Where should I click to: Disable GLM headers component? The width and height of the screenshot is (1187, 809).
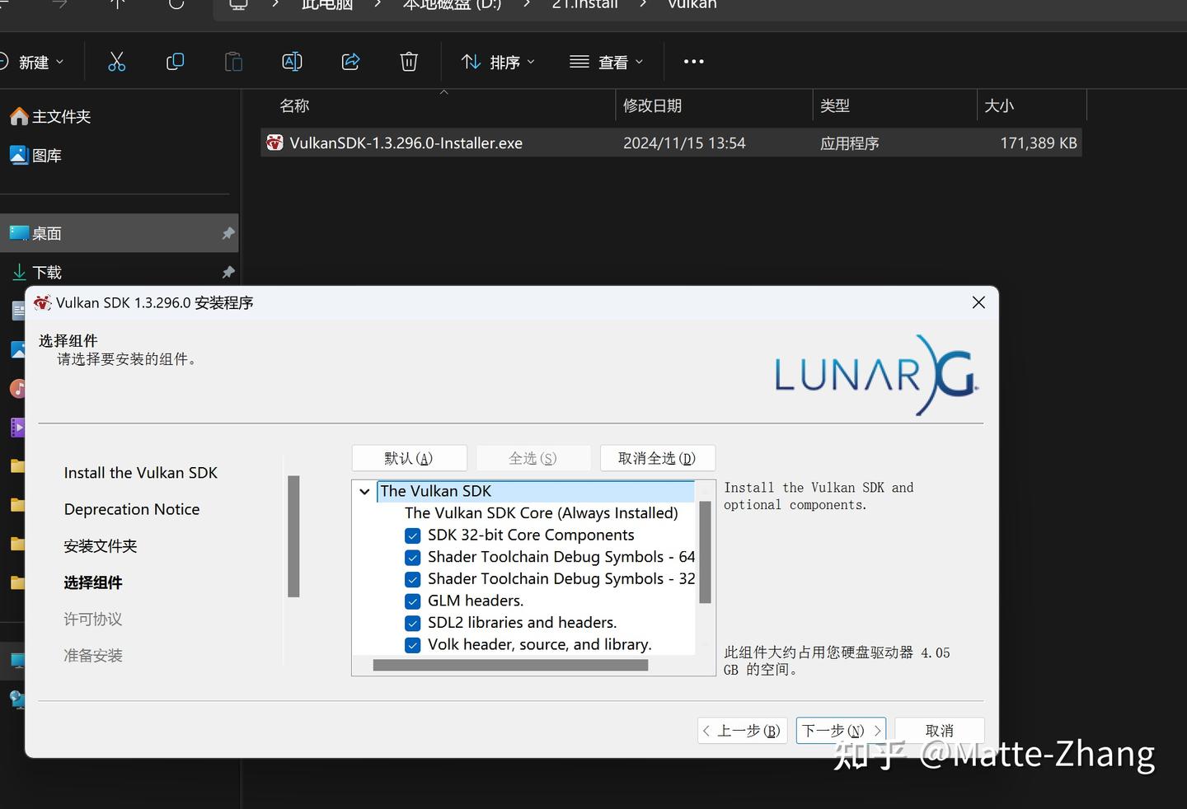click(412, 601)
